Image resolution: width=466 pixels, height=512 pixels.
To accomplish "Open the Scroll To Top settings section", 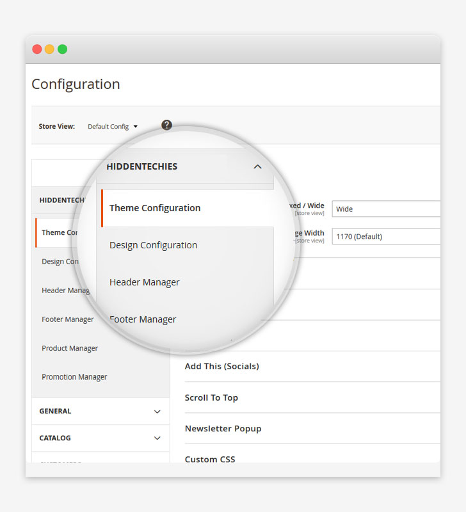I will [211, 397].
